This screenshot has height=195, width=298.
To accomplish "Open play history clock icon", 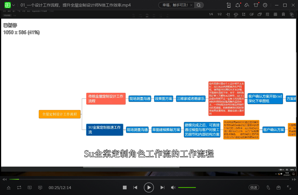I will [265, 5].
